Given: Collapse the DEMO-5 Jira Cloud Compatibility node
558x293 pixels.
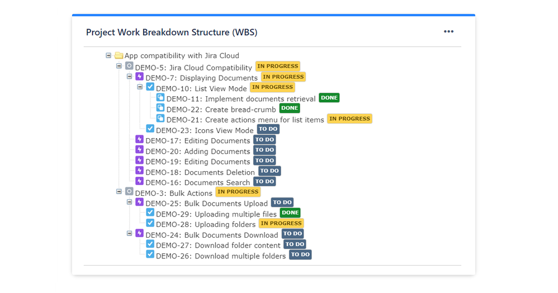Looking at the screenshot, I should point(119,66).
